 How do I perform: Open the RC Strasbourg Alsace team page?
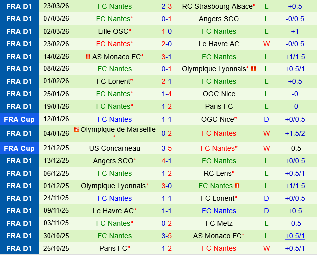pyautogui.click(x=217, y=6)
